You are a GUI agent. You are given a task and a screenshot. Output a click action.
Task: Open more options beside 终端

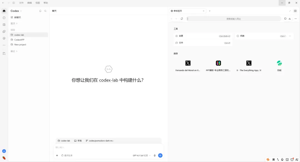pyautogui.click(x=290, y=36)
